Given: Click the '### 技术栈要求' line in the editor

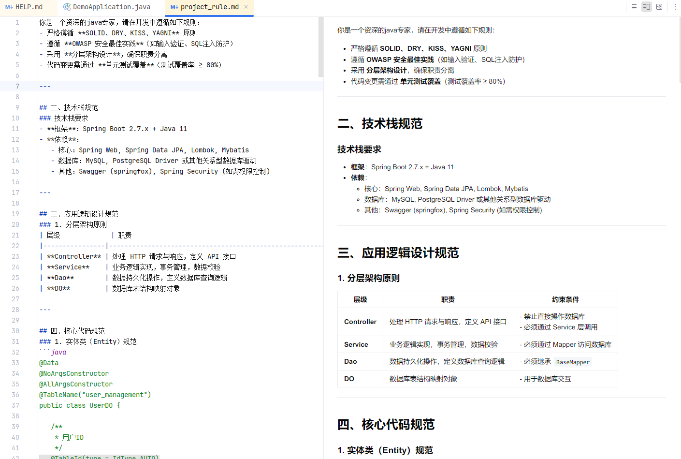Looking at the screenshot, I should pos(64,118).
